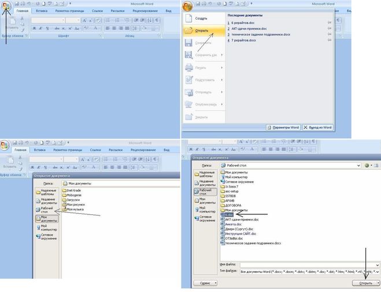
Task: Select 6.doc in Рабочий стол dialog
Action: (227, 215)
